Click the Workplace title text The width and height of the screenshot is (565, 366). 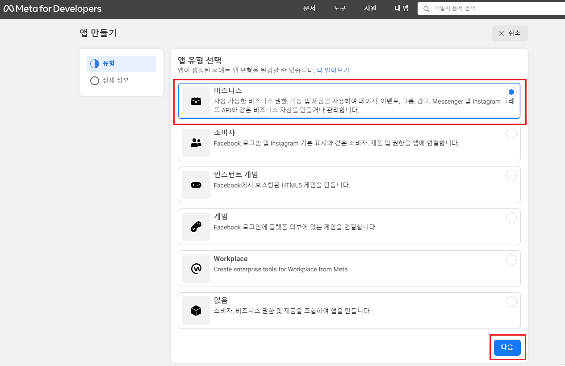[230, 258]
